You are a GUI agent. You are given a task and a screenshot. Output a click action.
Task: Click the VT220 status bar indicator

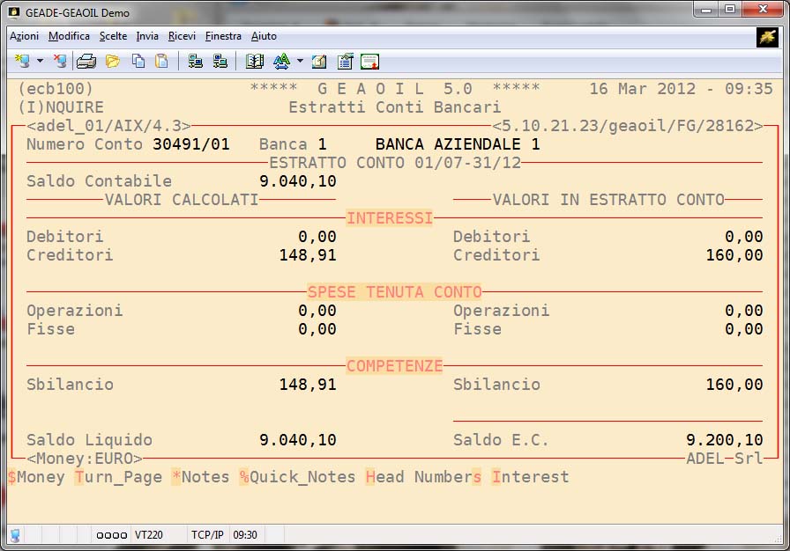point(146,535)
